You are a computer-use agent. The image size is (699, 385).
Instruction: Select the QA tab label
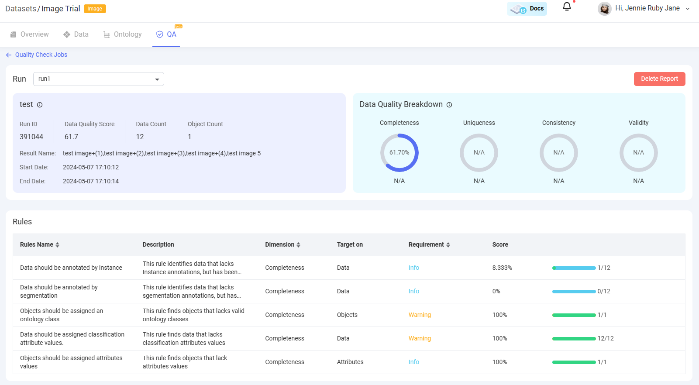click(172, 34)
